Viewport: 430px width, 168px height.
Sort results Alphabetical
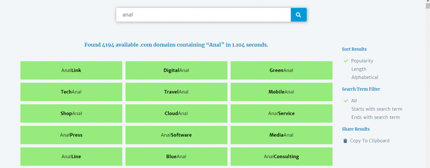(x=364, y=77)
